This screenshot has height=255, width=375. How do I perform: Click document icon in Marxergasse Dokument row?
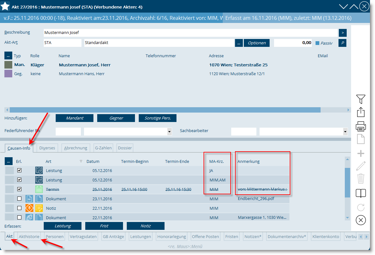pyautogui.click(x=39, y=217)
